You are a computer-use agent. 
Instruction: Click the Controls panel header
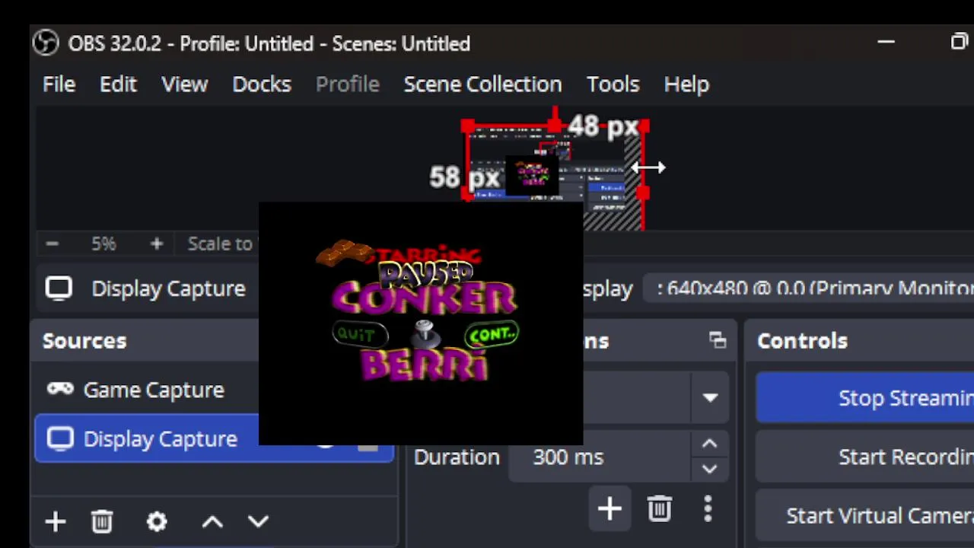point(802,340)
